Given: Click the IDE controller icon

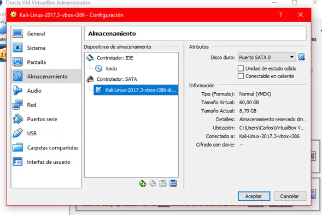Looking at the screenshot, I should 90,58.
